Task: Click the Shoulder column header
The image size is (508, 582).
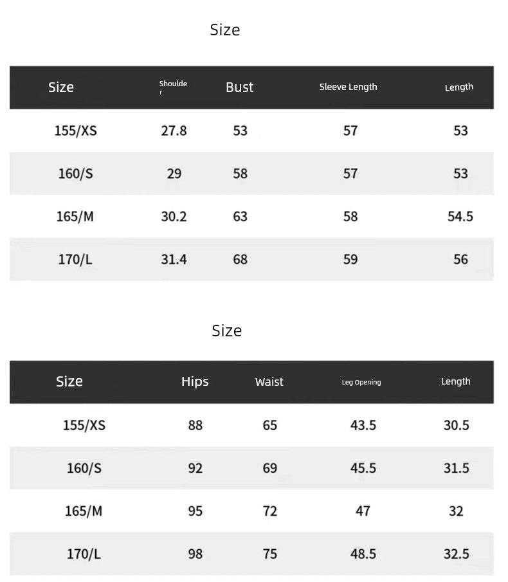Action: [x=173, y=87]
